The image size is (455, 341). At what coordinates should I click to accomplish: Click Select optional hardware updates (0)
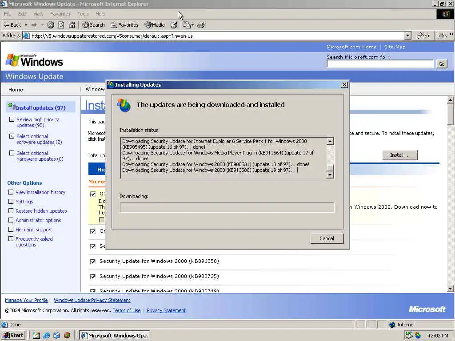click(40, 156)
